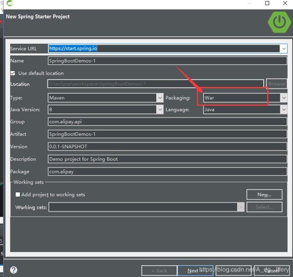
Task: Open the Java Version dropdown
Action: 106,109
